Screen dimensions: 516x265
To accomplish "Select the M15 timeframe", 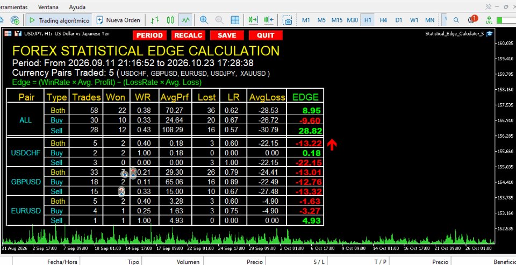I will coord(337,20).
